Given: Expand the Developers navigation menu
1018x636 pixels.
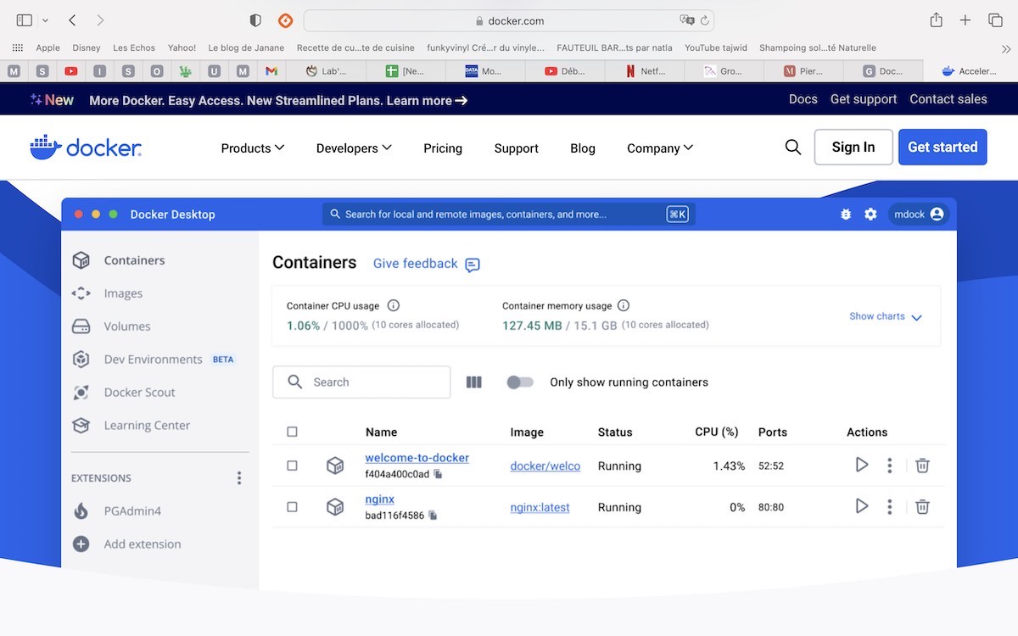Looking at the screenshot, I should (x=354, y=148).
